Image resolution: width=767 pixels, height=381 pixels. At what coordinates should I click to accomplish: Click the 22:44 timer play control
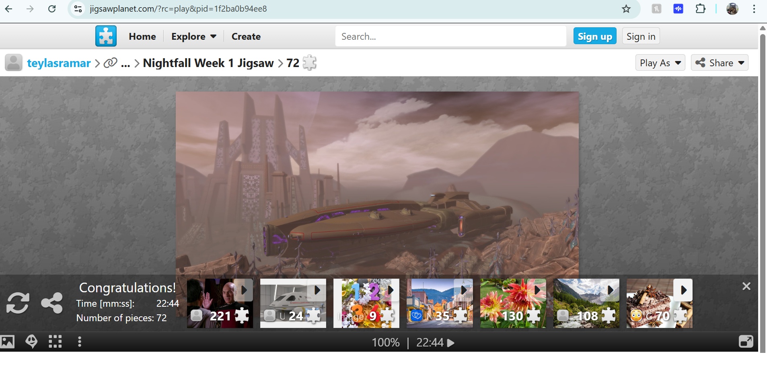click(x=436, y=342)
